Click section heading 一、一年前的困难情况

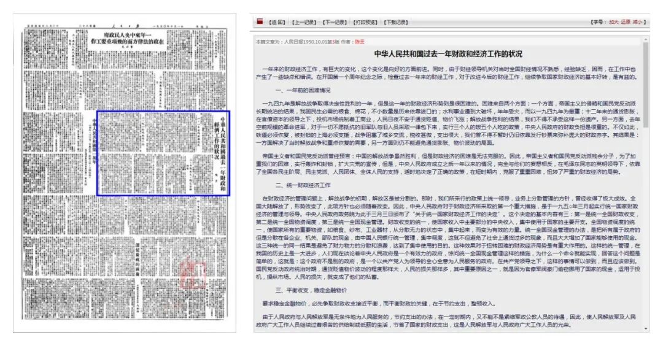303,90
